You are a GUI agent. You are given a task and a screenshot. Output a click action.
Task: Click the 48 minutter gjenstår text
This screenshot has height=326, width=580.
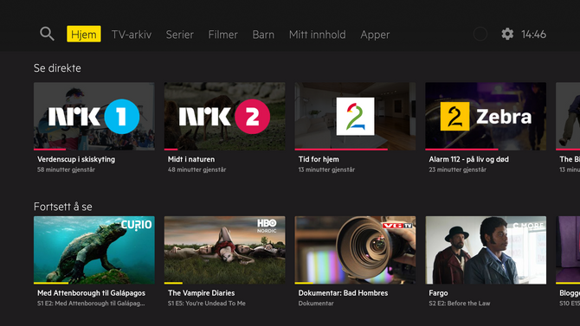pyautogui.click(x=197, y=169)
